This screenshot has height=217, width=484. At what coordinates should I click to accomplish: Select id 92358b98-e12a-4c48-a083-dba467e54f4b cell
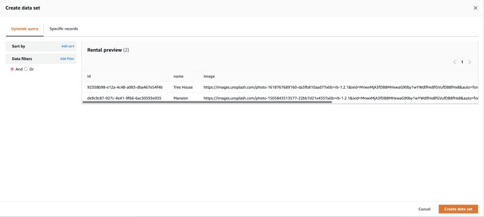[125, 87]
